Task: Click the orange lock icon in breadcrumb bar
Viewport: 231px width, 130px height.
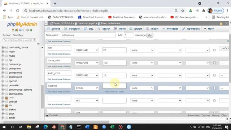Action: (221, 23)
